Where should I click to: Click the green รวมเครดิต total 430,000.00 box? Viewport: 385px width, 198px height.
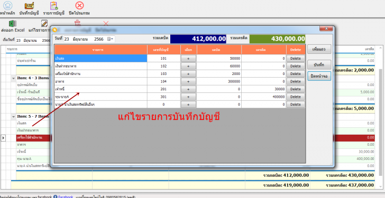pyautogui.click(x=278, y=39)
